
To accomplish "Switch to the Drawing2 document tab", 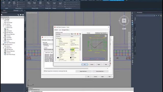I will (16, 10).
